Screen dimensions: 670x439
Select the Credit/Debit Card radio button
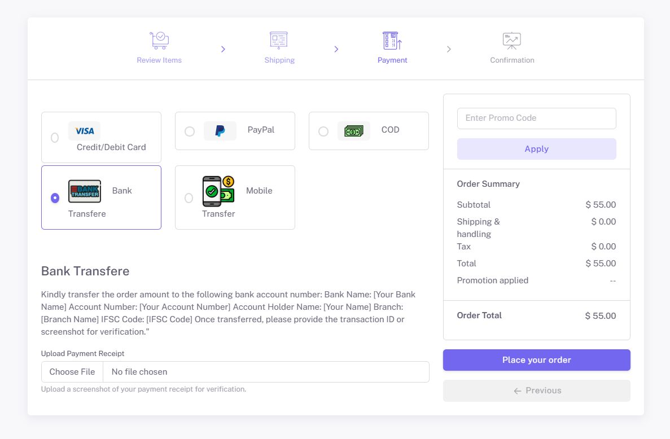pyautogui.click(x=55, y=138)
